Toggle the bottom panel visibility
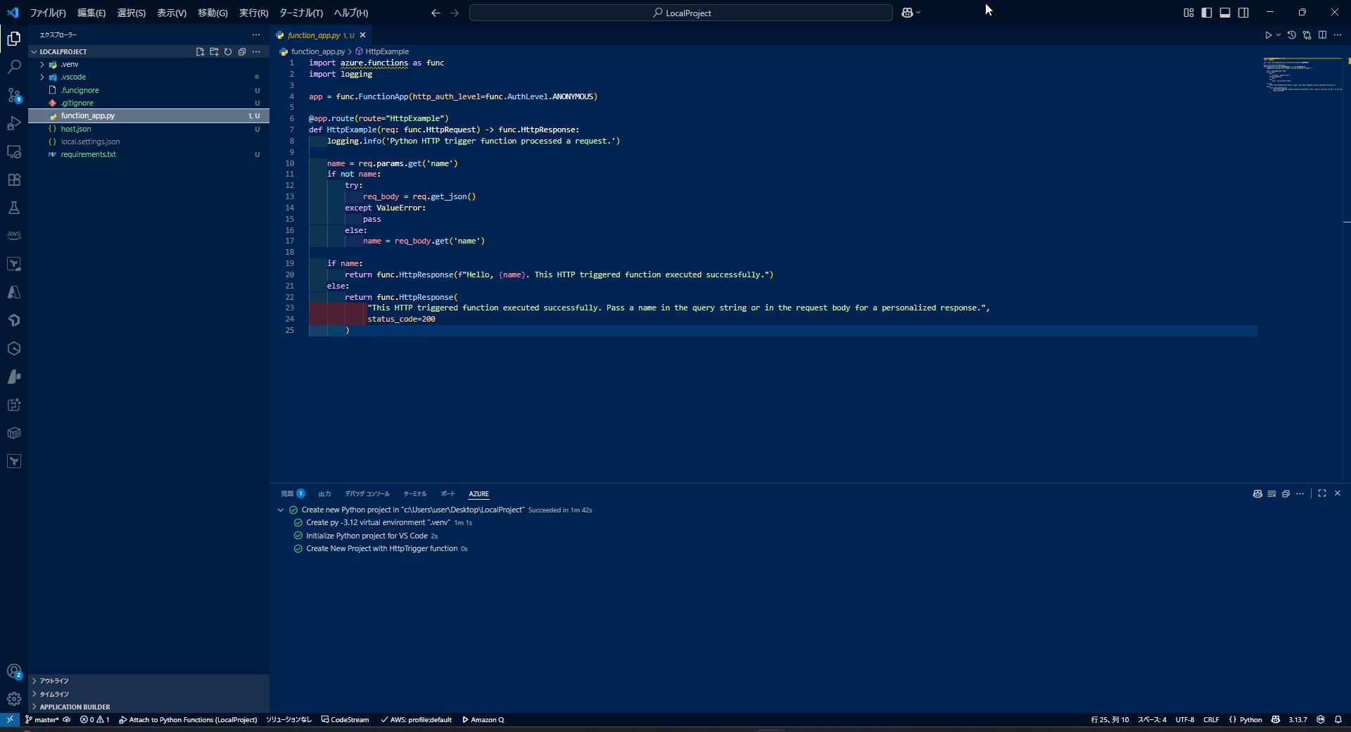The width and height of the screenshot is (1351, 732). 1225,12
